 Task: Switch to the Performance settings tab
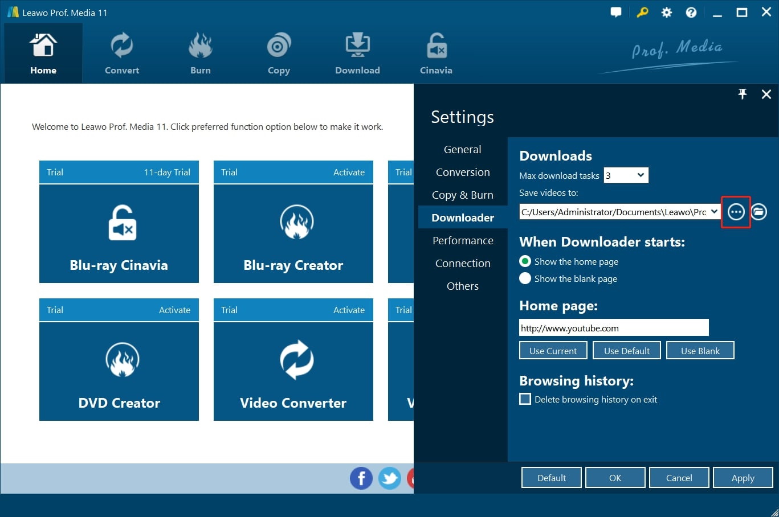(463, 240)
